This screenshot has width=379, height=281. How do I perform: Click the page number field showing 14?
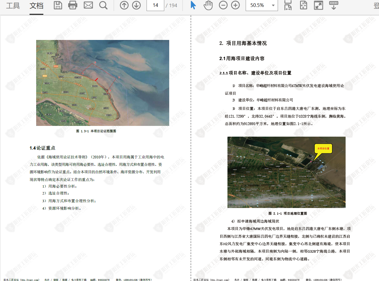[x=155, y=5]
